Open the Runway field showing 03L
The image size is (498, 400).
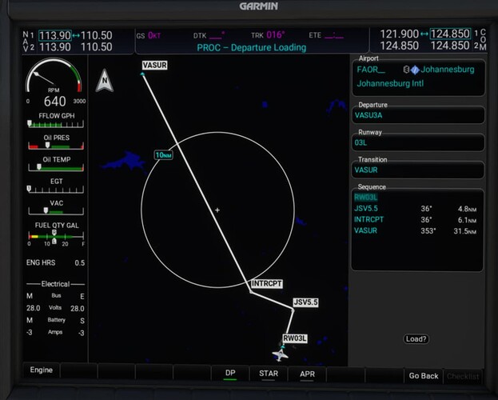pyautogui.click(x=417, y=142)
